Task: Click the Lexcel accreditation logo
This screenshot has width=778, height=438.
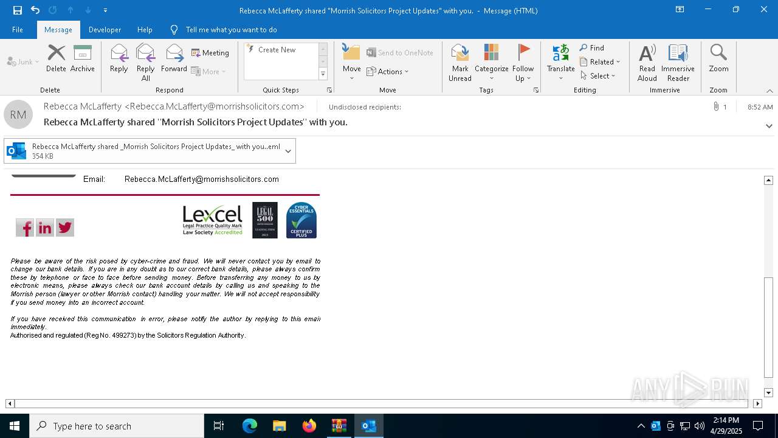Action: (x=213, y=220)
